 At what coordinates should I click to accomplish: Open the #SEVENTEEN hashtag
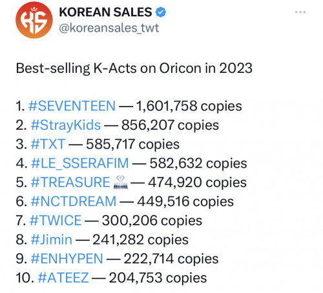pyautogui.click(x=72, y=106)
